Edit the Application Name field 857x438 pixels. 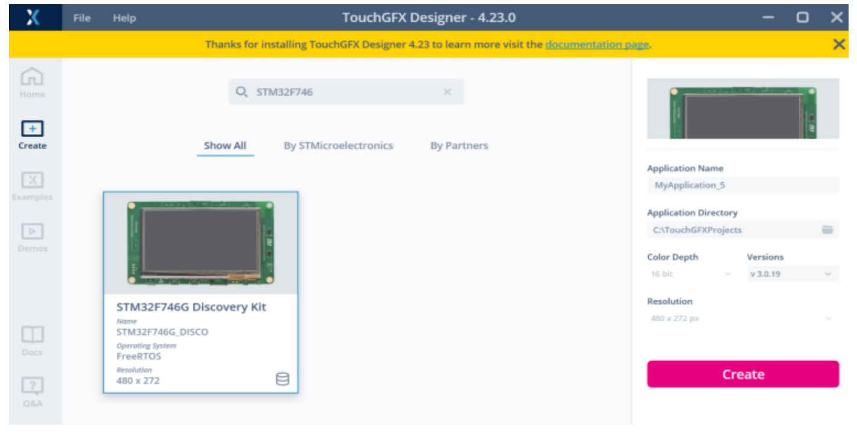click(743, 185)
